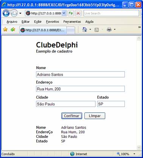
Task: Open the recent pages dropdown arrow
Action: [x=20, y=13]
